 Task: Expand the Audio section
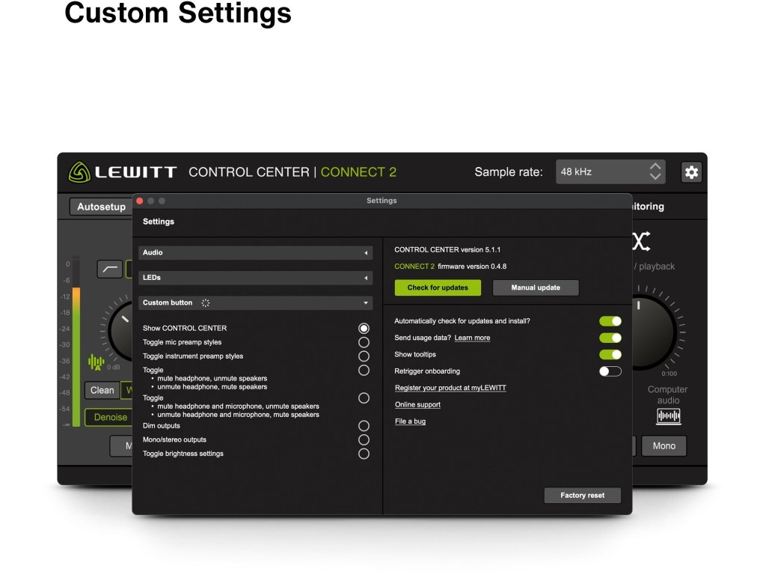click(256, 253)
